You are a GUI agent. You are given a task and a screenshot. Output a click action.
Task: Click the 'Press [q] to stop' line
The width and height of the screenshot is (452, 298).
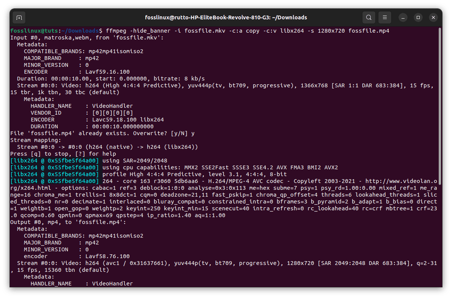(63, 154)
